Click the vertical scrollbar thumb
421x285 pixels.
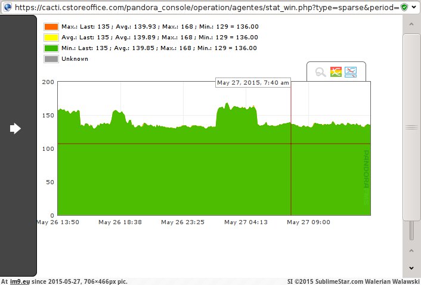pos(411,127)
